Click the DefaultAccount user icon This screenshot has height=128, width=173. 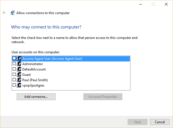19,69
